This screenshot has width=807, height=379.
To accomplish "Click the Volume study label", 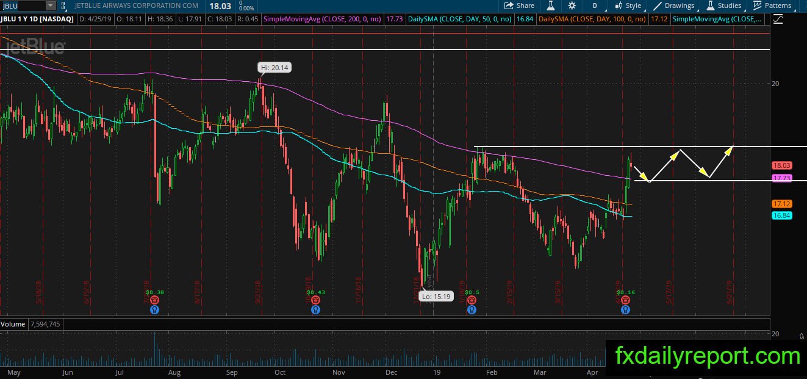I will [13, 324].
